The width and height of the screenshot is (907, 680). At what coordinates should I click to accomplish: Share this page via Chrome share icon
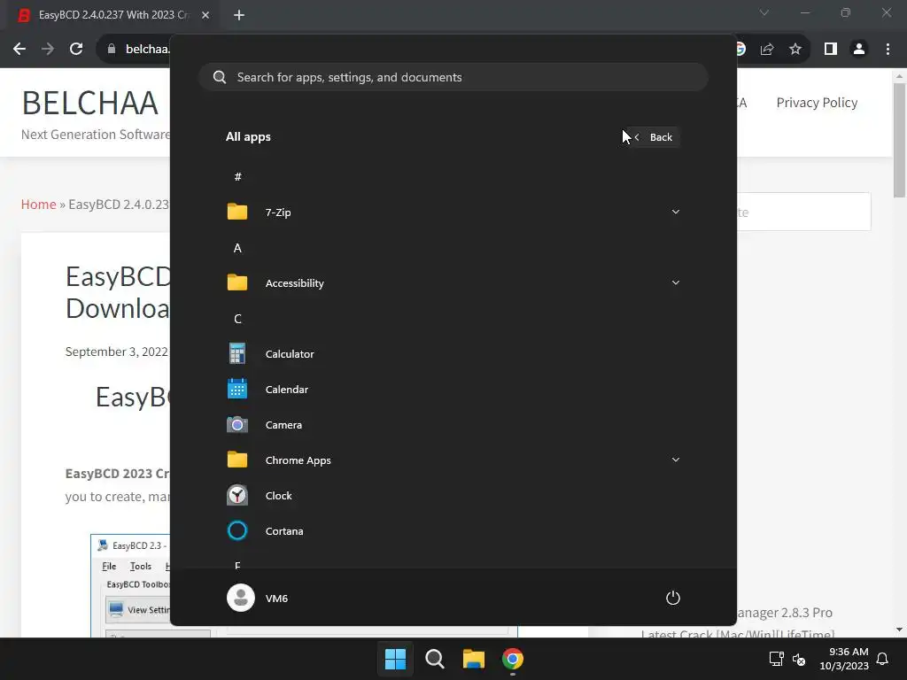pos(767,50)
